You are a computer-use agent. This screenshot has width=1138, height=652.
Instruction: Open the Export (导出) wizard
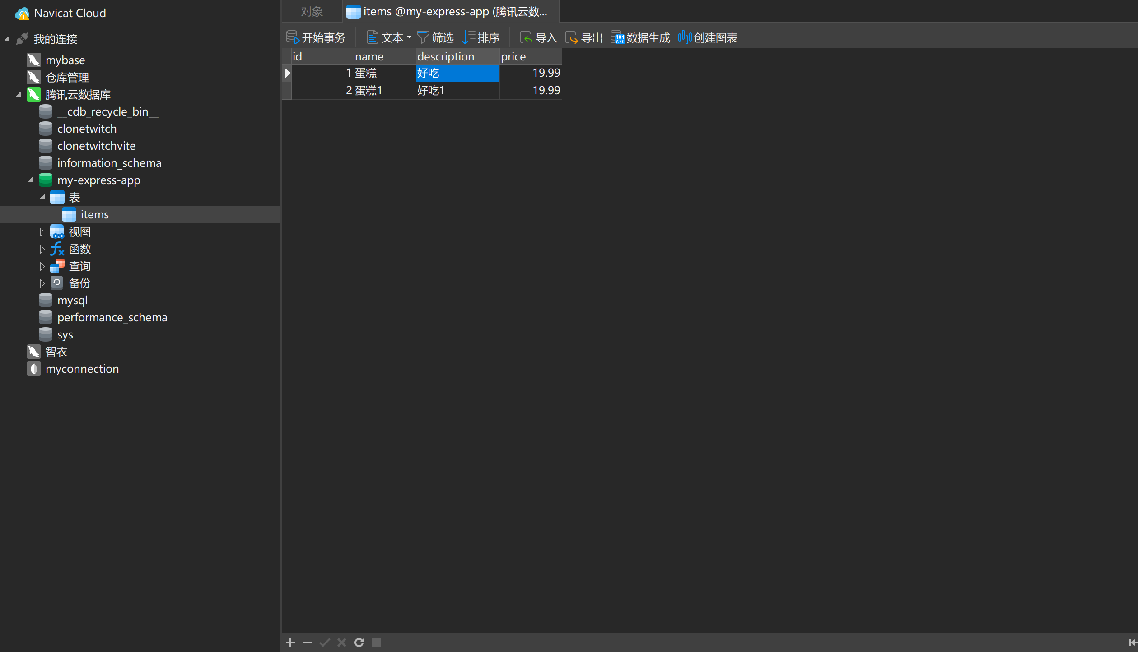583,37
